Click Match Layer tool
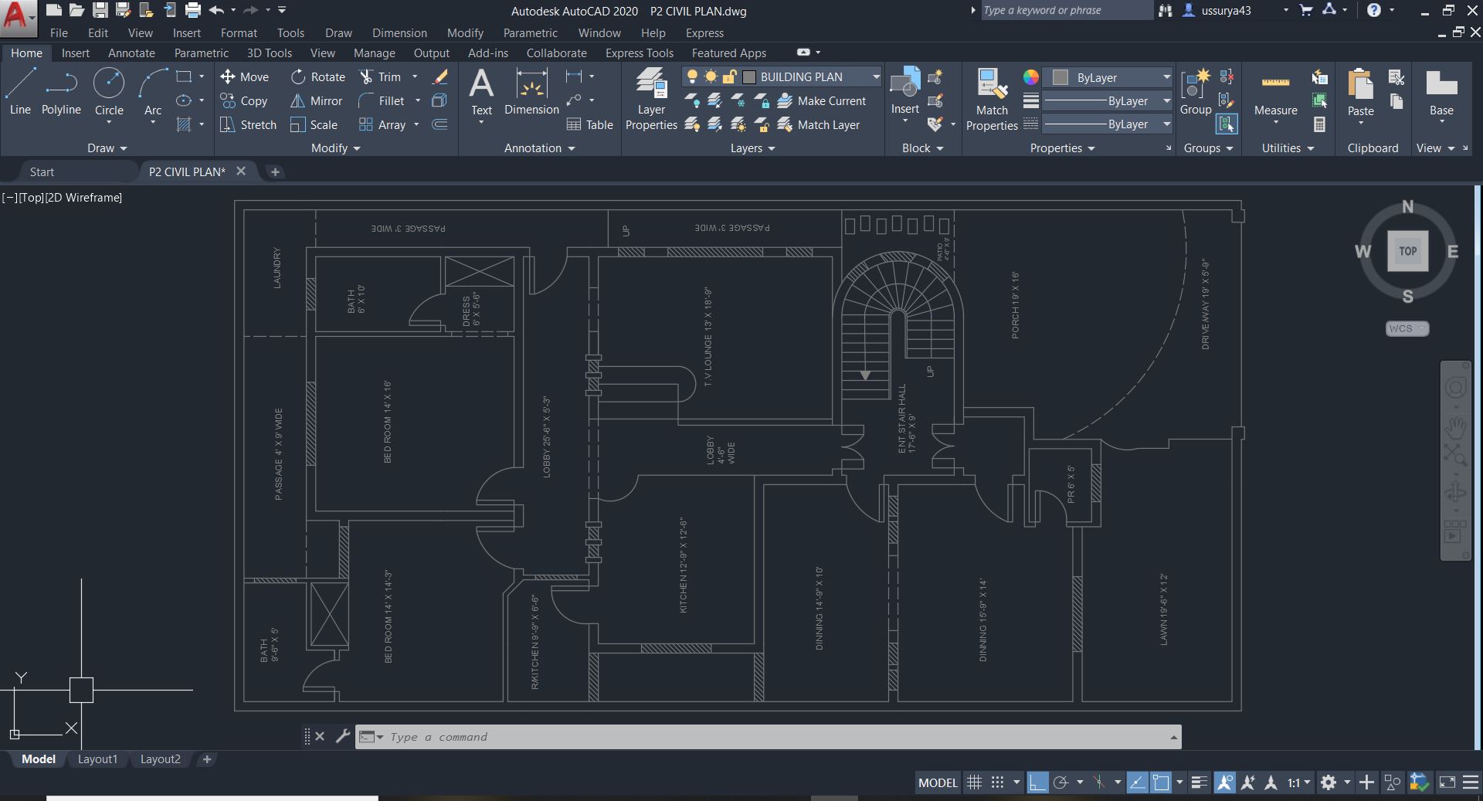 coord(818,124)
